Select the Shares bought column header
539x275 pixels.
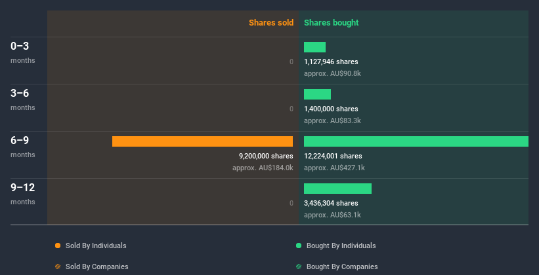tap(331, 23)
